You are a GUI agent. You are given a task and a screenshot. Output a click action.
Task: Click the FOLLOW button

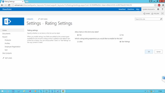pyautogui.click(x=155, y=13)
